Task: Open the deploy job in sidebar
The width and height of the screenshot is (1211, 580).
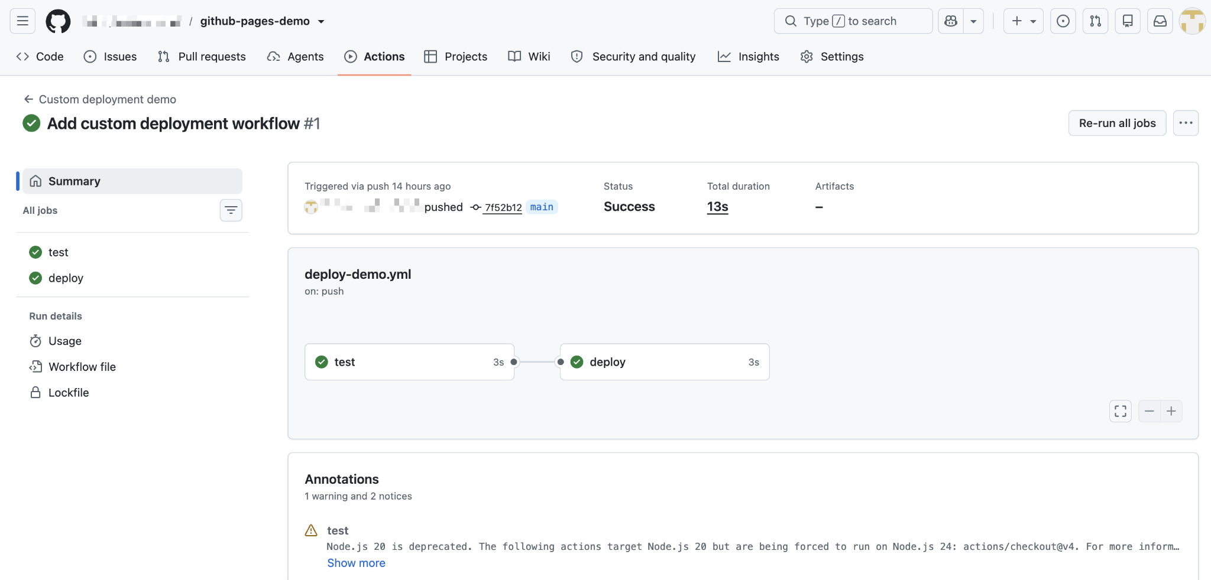Action: click(132, 278)
